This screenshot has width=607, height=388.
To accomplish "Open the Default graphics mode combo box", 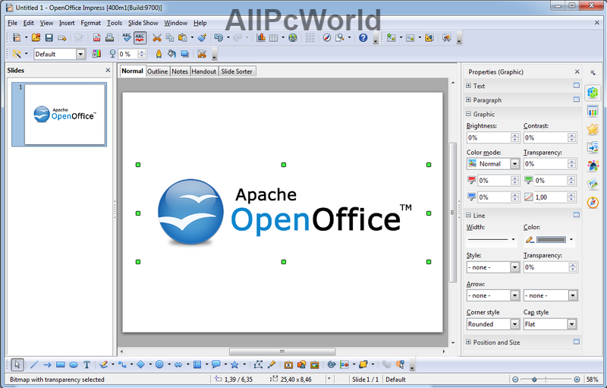I will pos(60,54).
